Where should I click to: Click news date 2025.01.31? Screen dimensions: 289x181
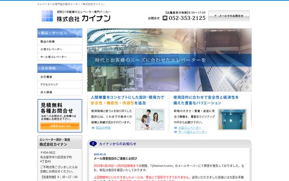(x=100, y=154)
